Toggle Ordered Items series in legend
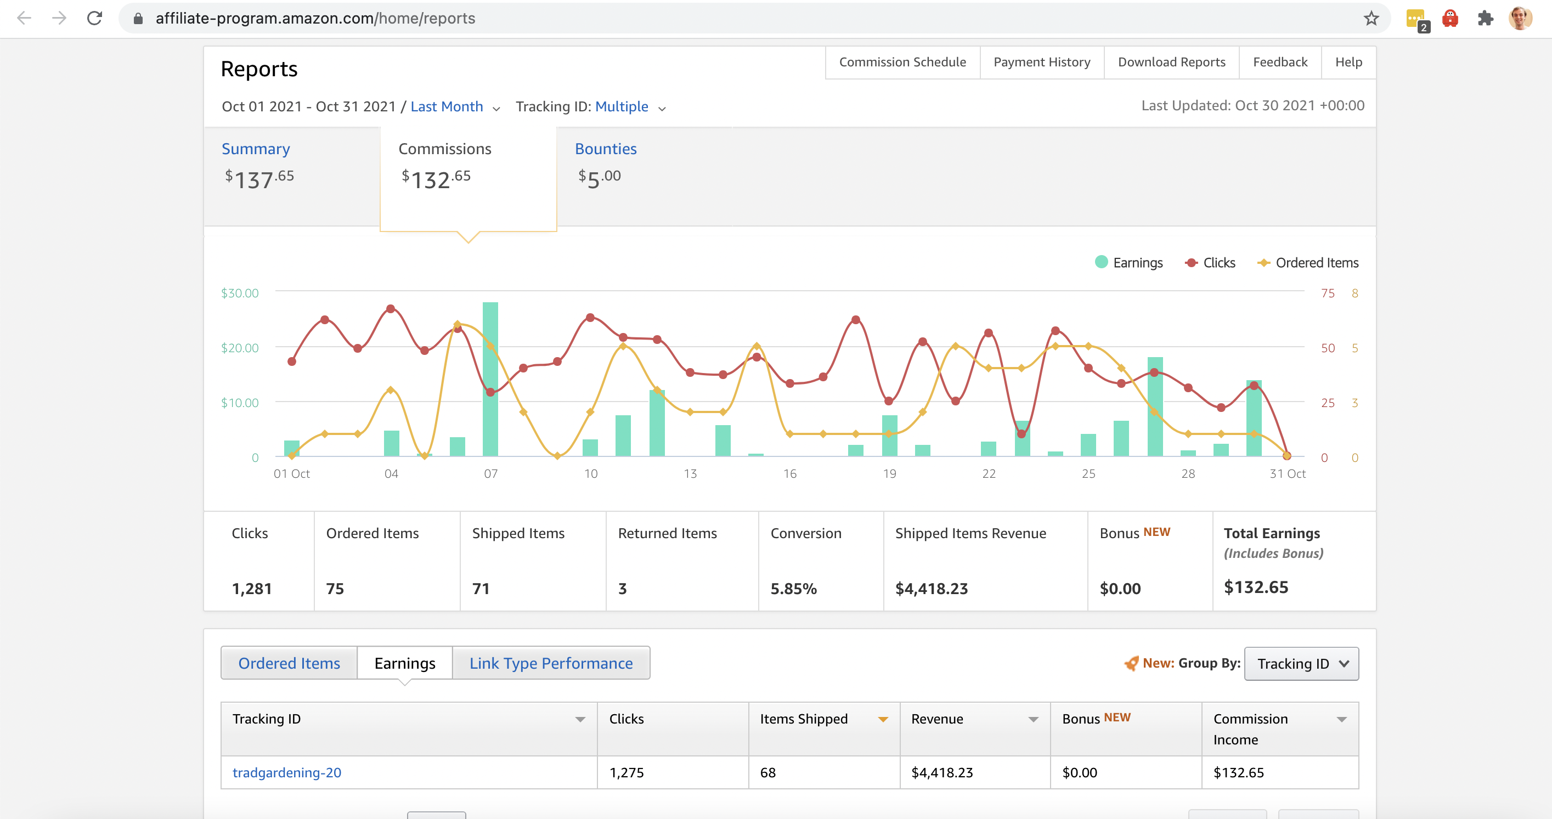Viewport: 1552px width, 819px height. 1308,263
